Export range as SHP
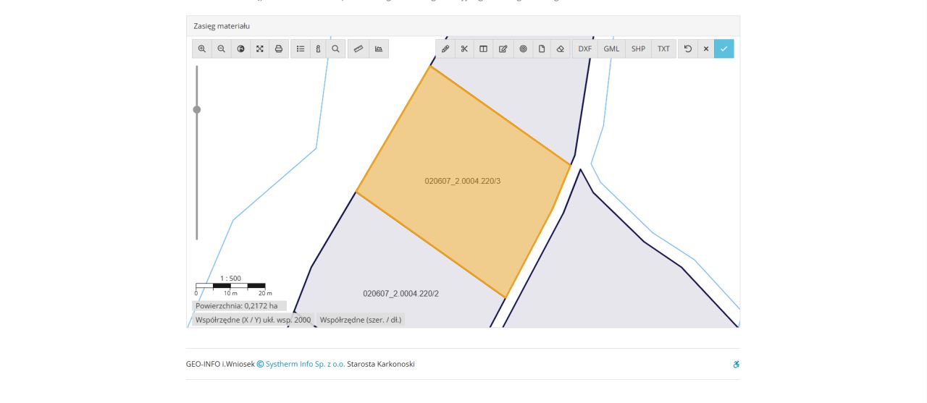927x403 pixels. [638, 48]
